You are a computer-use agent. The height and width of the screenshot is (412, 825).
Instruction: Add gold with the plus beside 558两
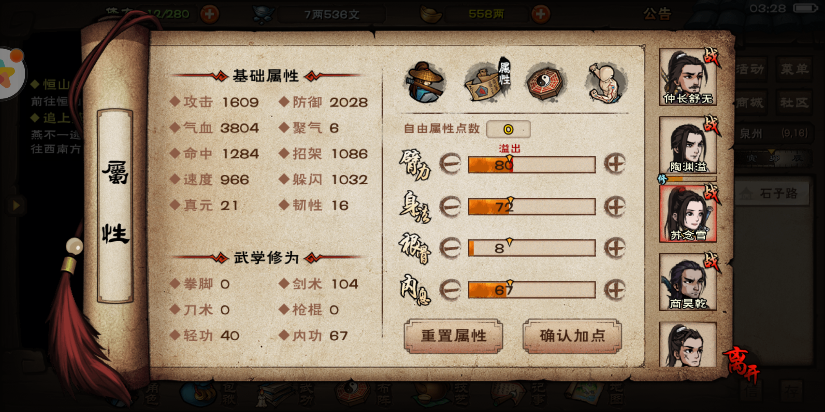540,14
